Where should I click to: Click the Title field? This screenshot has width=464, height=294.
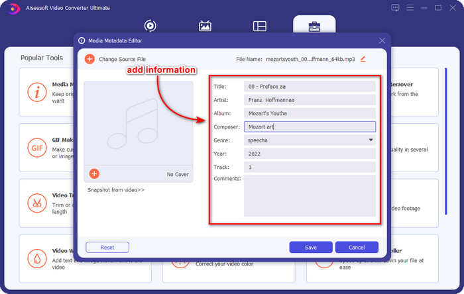click(310, 87)
